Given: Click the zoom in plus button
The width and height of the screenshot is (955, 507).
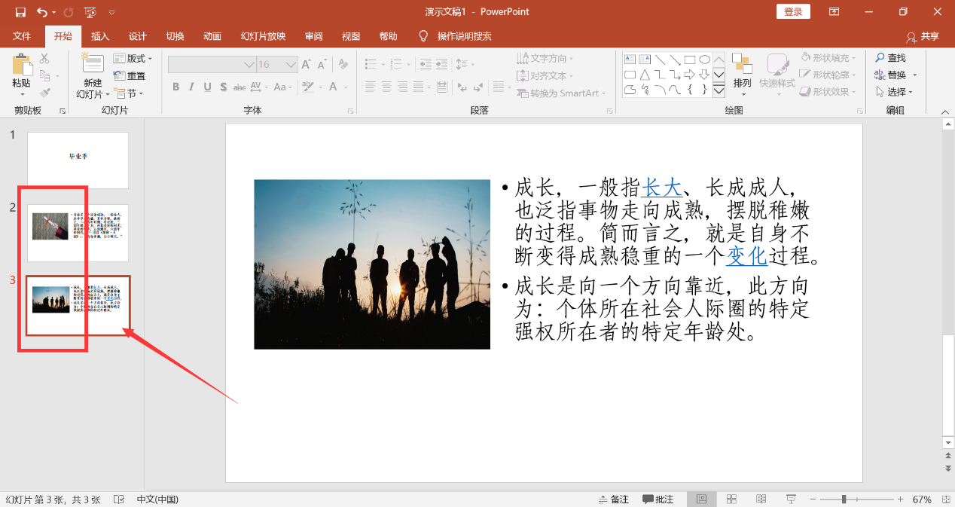Looking at the screenshot, I should pos(900,499).
